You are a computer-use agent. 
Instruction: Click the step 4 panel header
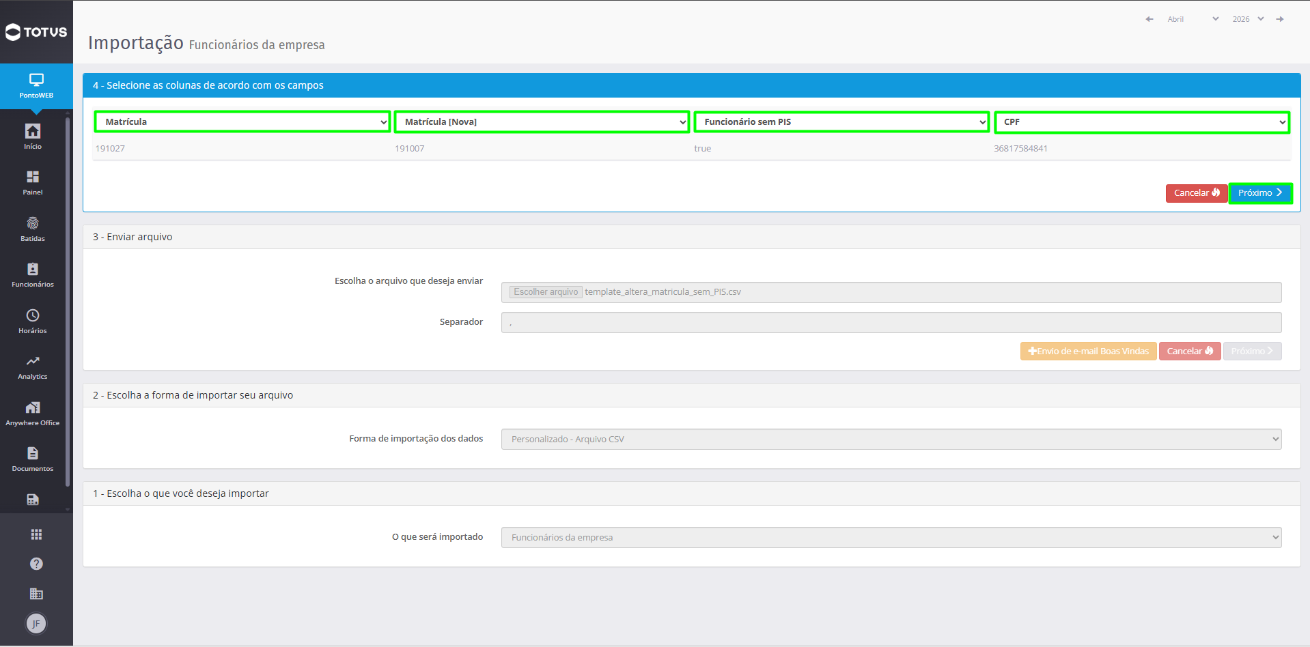pos(691,85)
